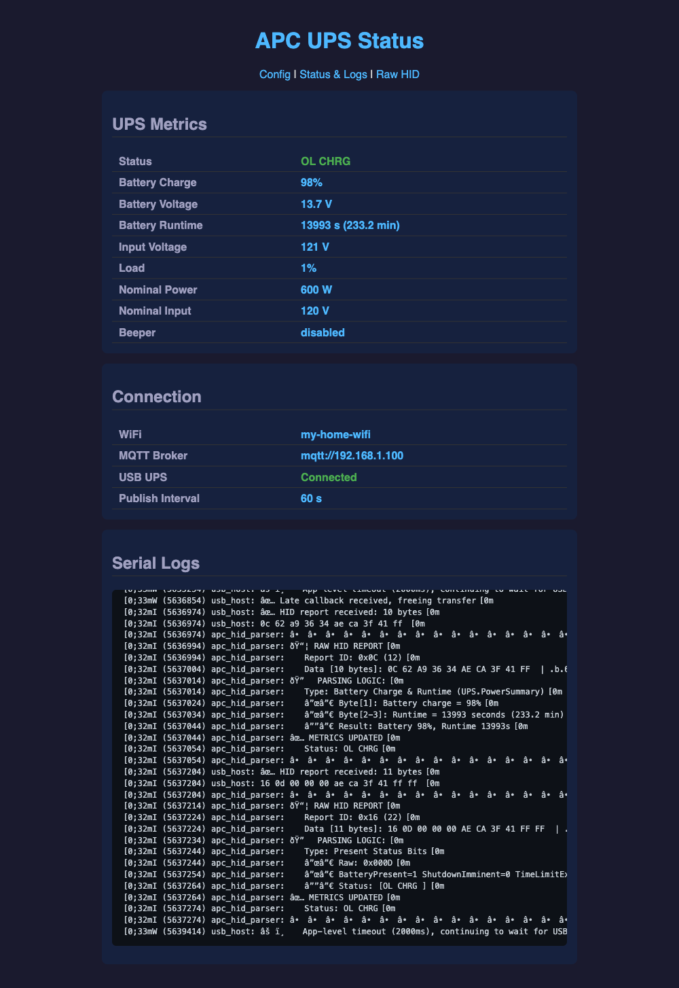
Task: Click the Publish Interval label
Action: 159,498
